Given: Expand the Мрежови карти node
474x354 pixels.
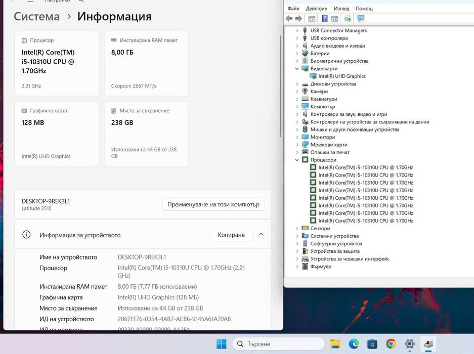Looking at the screenshot, I should [x=297, y=145].
